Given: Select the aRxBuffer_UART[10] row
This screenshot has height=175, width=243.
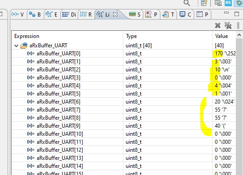Looking at the screenshot, I should [124, 134].
